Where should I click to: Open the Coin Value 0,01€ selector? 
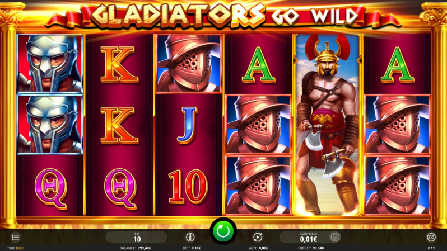pyautogui.click(x=309, y=237)
